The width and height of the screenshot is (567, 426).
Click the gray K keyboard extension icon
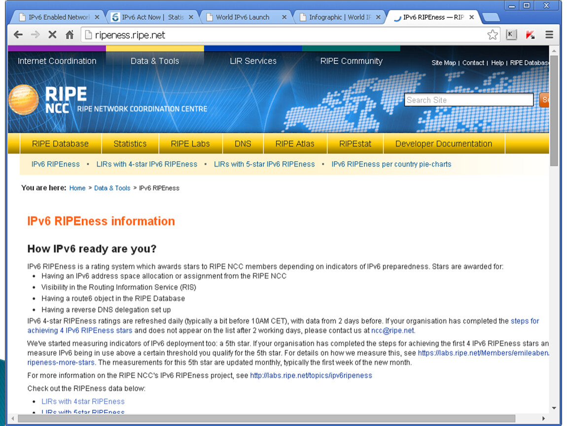pyautogui.click(x=511, y=35)
